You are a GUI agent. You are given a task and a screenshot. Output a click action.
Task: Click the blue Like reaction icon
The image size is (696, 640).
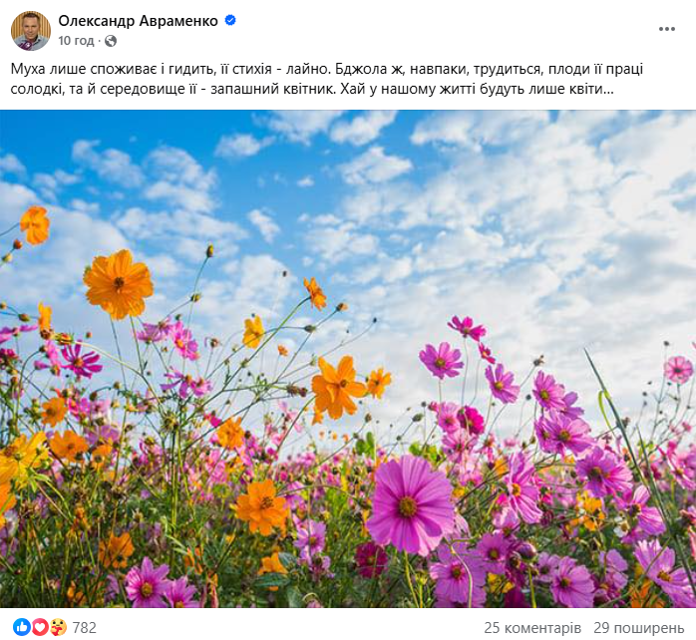point(22,627)
